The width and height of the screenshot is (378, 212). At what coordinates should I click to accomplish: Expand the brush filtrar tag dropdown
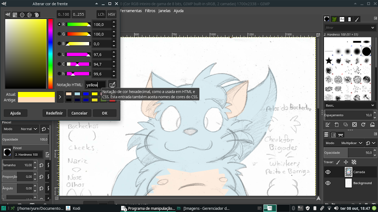click(x=373, y=27)
